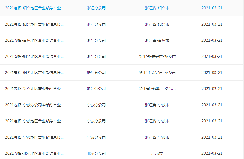This screenshot has width=244, height=159.
Task: Open the 宁波地区营业部信息技 job posting
Action: coord(34,137)
